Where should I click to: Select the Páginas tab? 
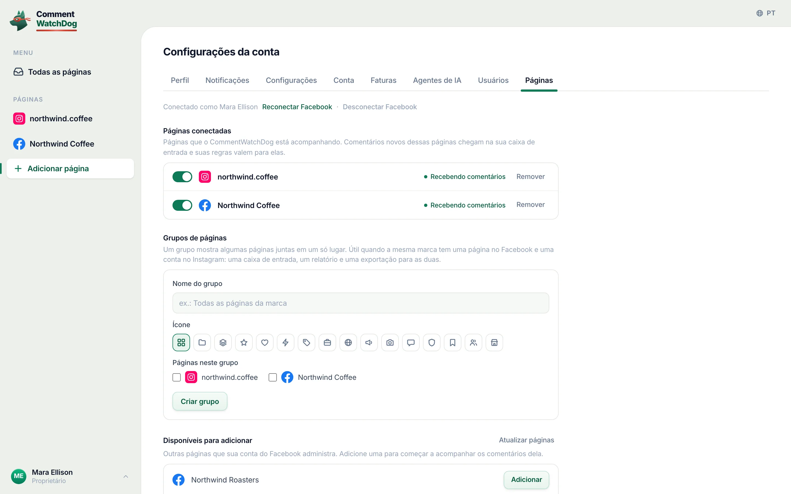point(539,80)
